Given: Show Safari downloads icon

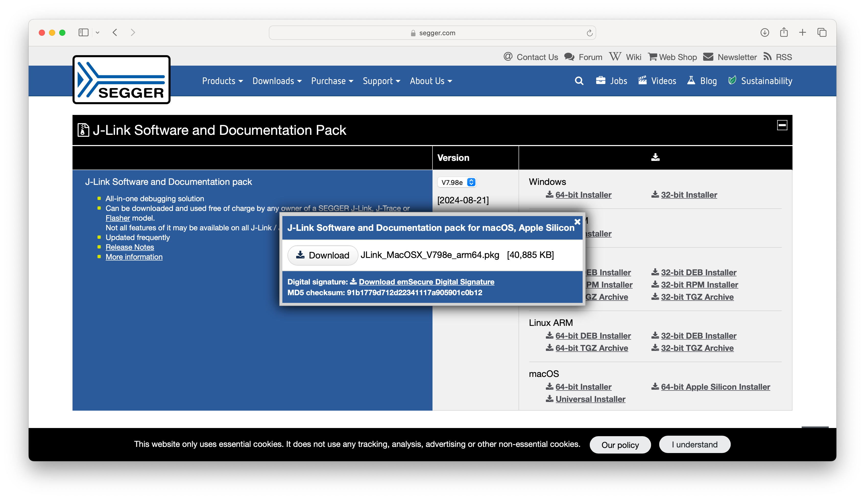Looking at the screenshot, I should [765, 32].
